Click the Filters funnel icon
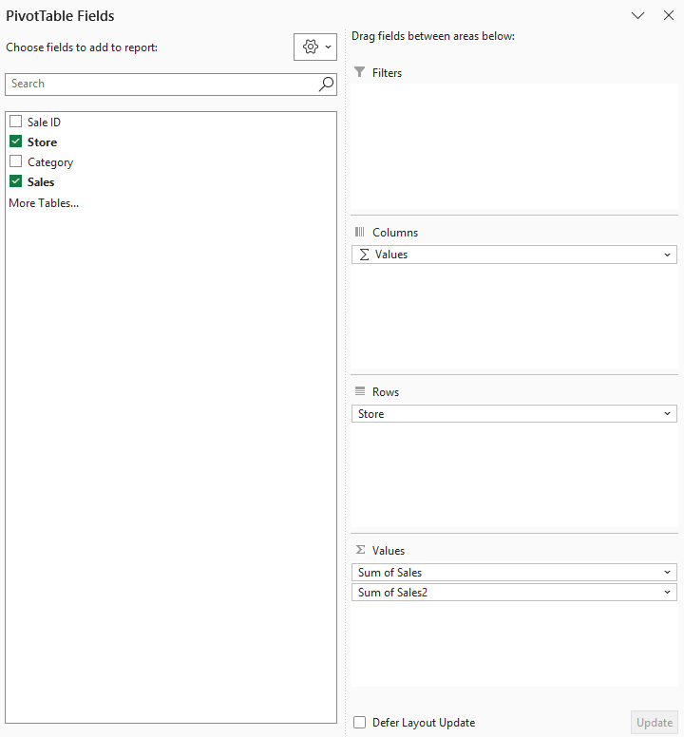The width and height of the screenshot is (684, 737). click(x=360, y=72)
